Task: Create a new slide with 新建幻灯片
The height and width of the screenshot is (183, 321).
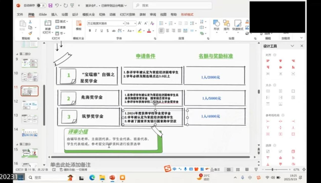Action: (x=48, y=27)
